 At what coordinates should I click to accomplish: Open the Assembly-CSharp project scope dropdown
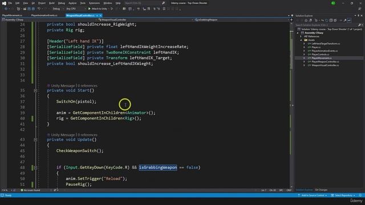pos(49,20)
